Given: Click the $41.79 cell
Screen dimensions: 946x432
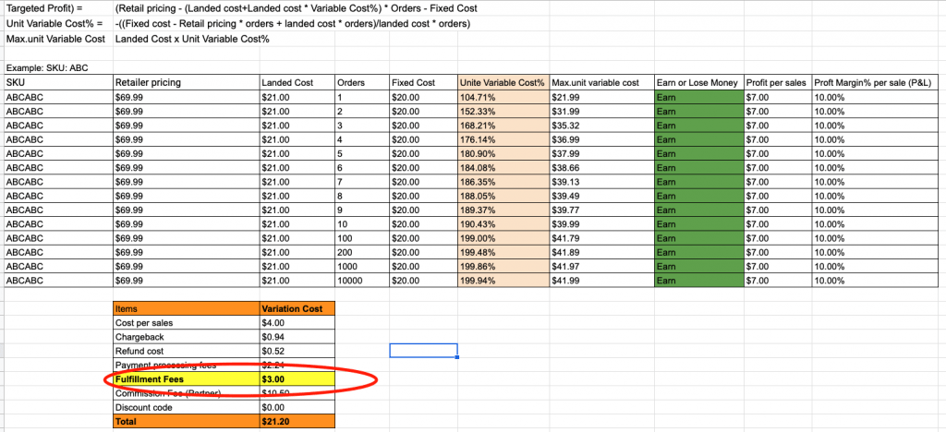Looking at the screenshot, I should coord(601,238).
